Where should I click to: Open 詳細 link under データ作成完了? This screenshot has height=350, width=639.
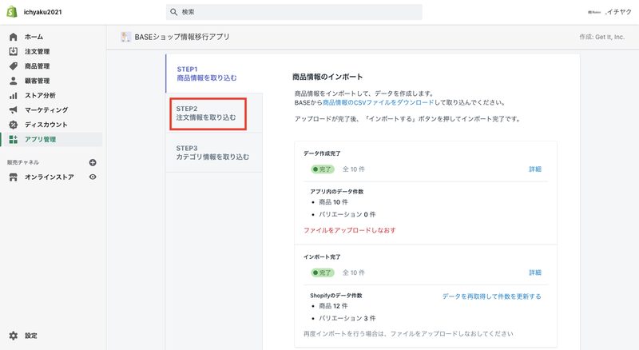pos(535,169)
